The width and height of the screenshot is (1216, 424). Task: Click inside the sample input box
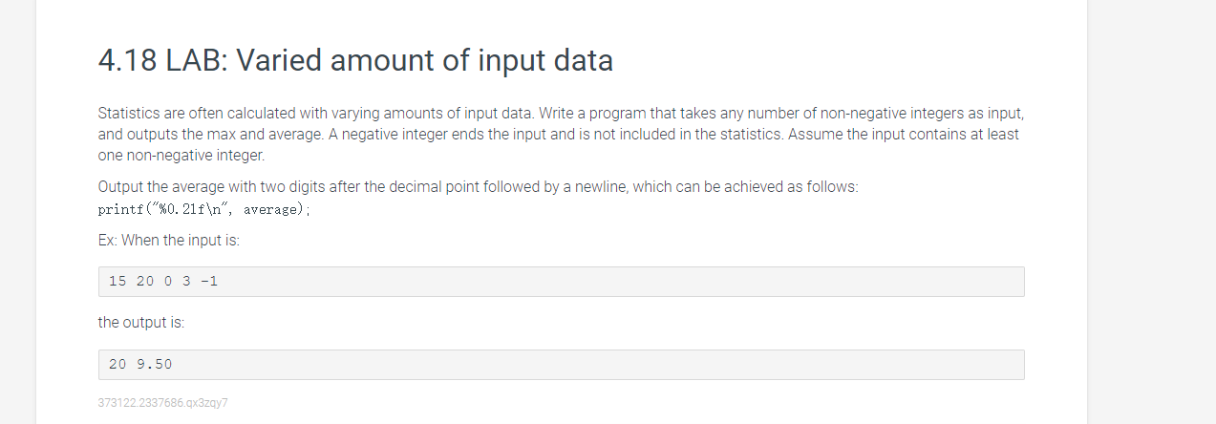pos(561,282)
